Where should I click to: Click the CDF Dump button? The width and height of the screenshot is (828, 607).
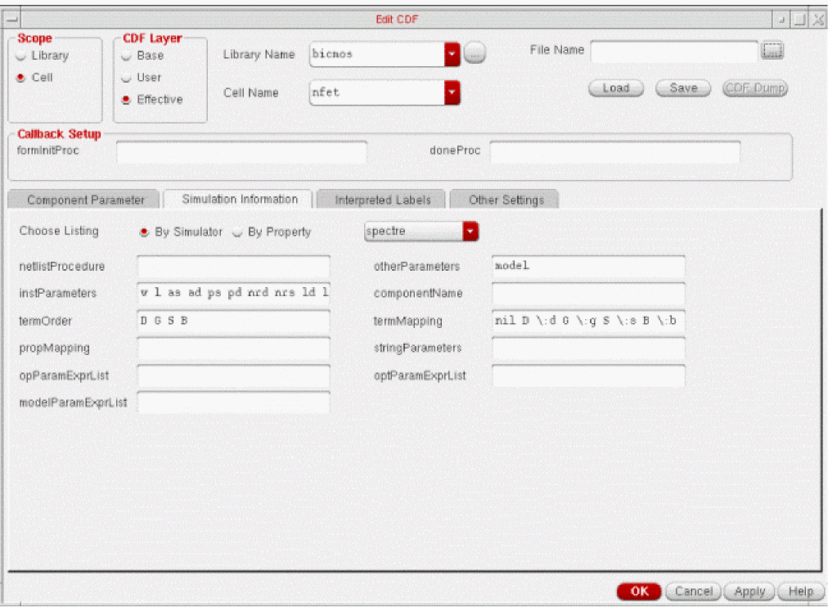point(755,88)
